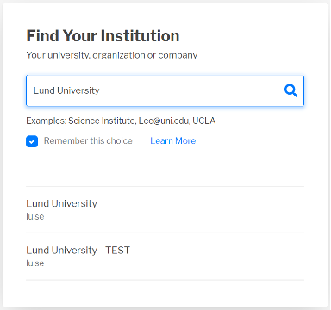Click the "UCLA" example in hint text
This screenshot has width=331, height=310.
(x=204, y=121)
